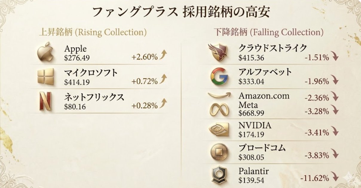Select the 上昇銘柄 (Rising Collection) heading

(x=93, y=32)
